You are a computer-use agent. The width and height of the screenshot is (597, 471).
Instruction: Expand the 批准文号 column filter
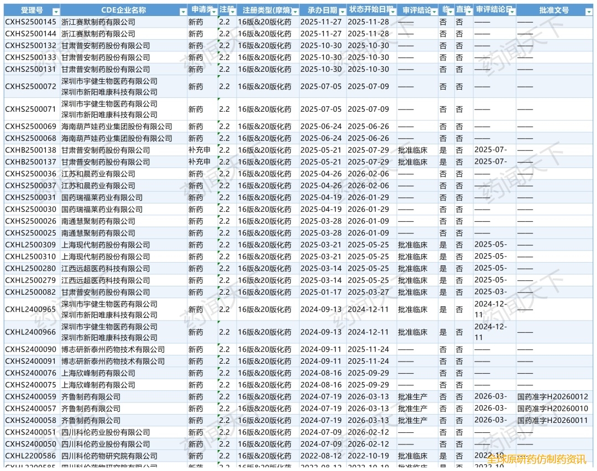pyautogui.click(x=588, y=12)
